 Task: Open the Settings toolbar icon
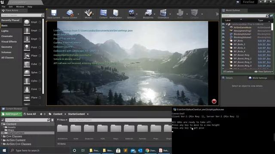(131, 14)
